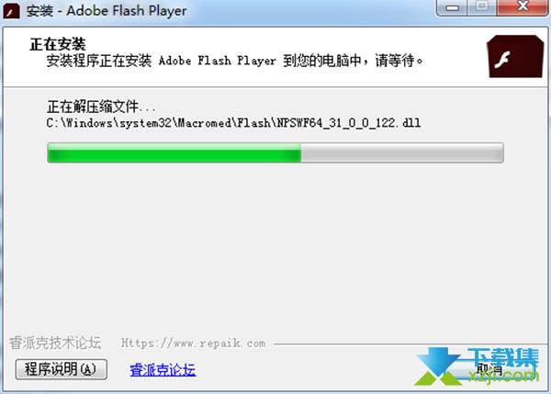551x394 pixels.
Task: Click the grey 睿派克技术论坛 label
Action: 55,343
